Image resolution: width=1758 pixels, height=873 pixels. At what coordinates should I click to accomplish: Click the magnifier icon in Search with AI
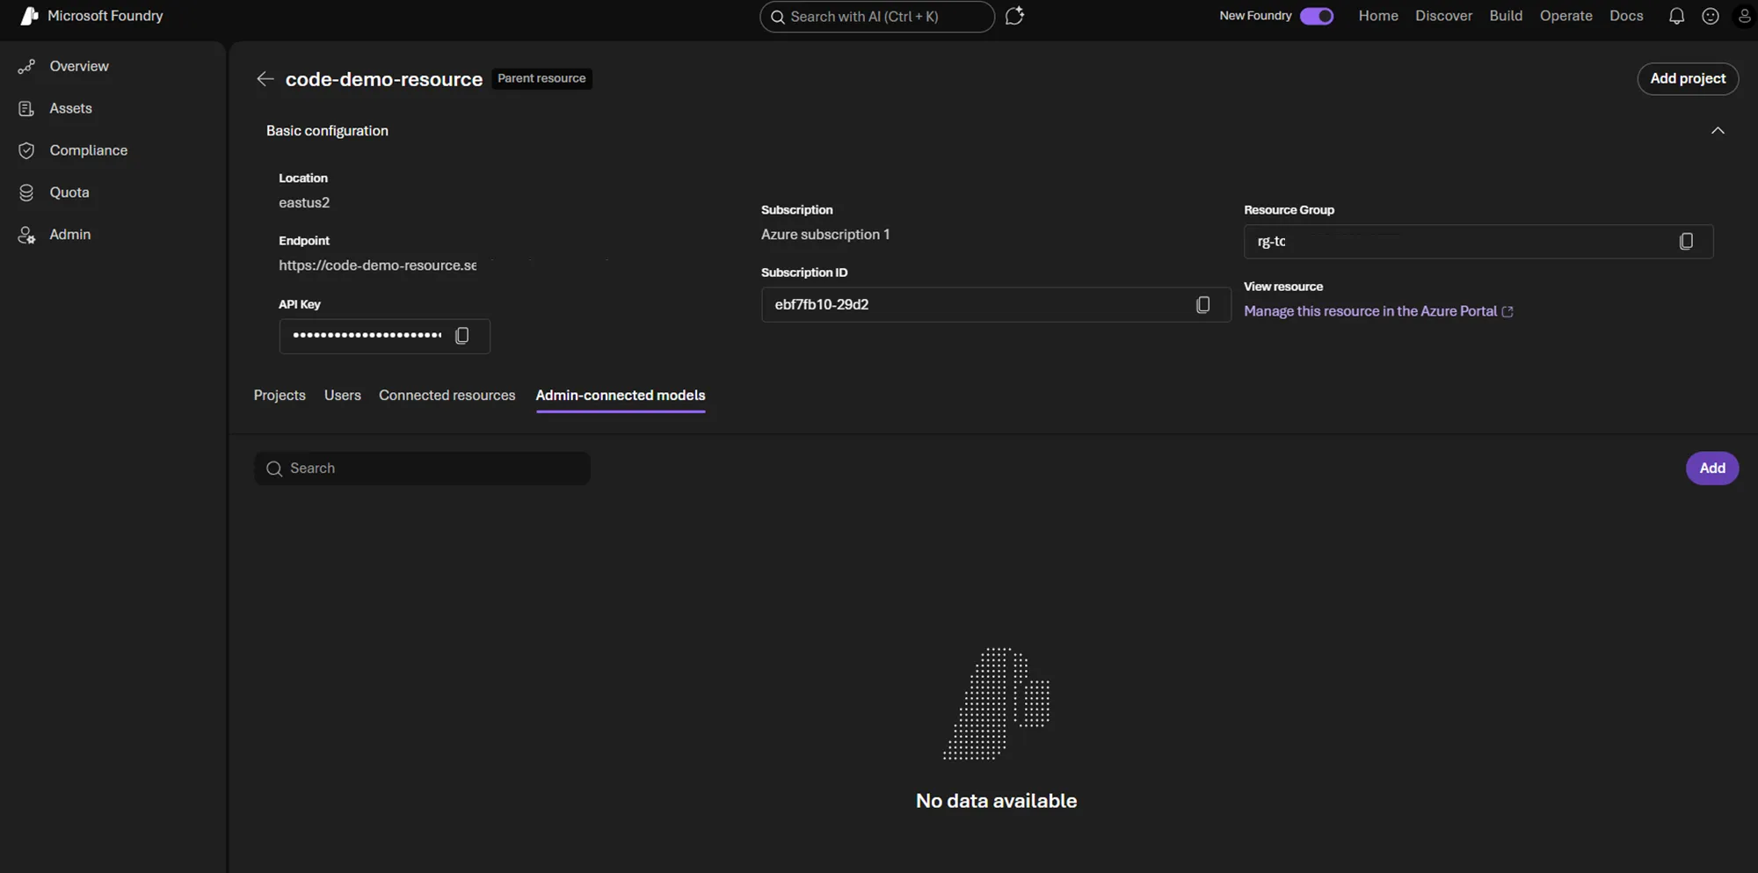point(777,17)
